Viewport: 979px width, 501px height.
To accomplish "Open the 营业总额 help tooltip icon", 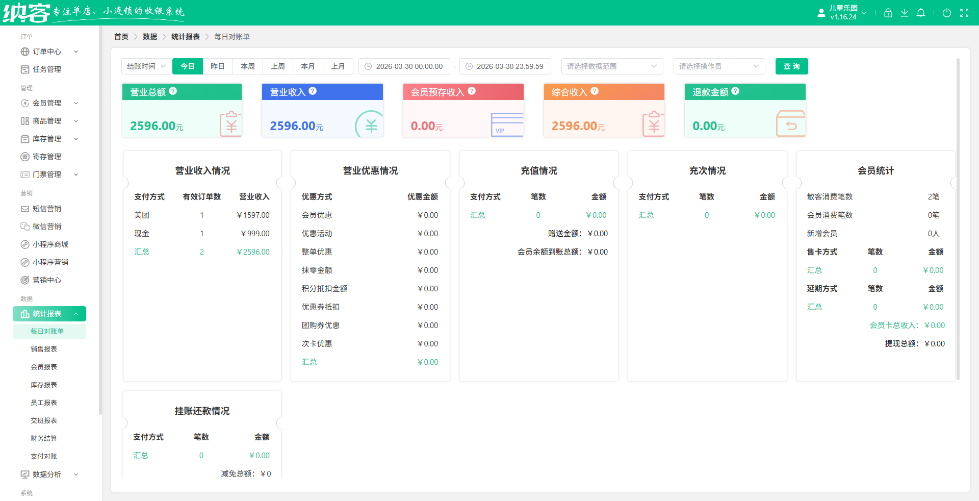I will (x=173, y=91).
